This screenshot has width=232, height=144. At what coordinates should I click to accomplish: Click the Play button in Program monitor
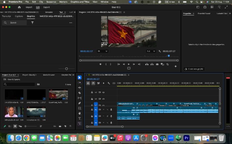129,64
